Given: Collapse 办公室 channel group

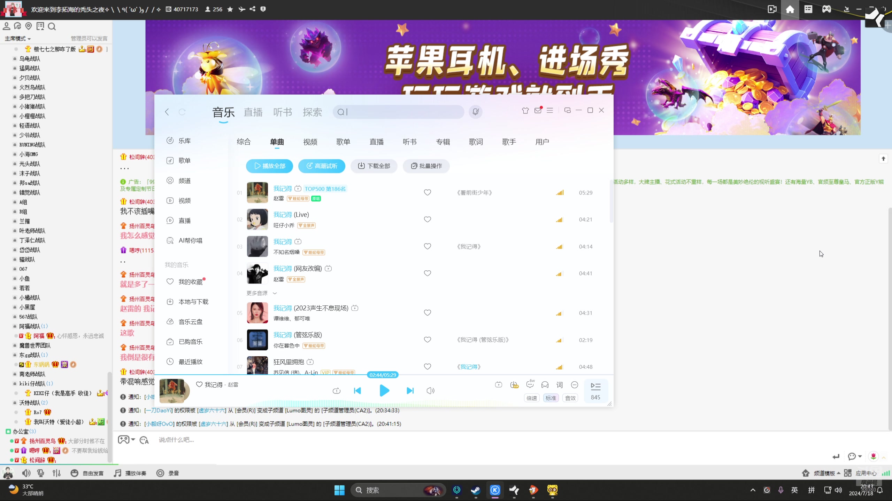Looking at the screenshot, I should pyautogui.click(x=21, y=431).
